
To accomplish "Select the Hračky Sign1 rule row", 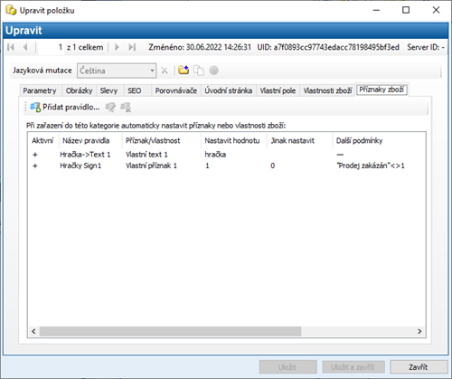I will [226, 166].
